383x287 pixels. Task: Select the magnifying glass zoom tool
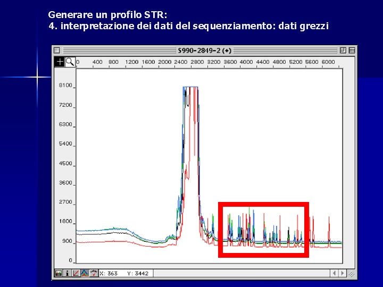(x=70, y=62)
